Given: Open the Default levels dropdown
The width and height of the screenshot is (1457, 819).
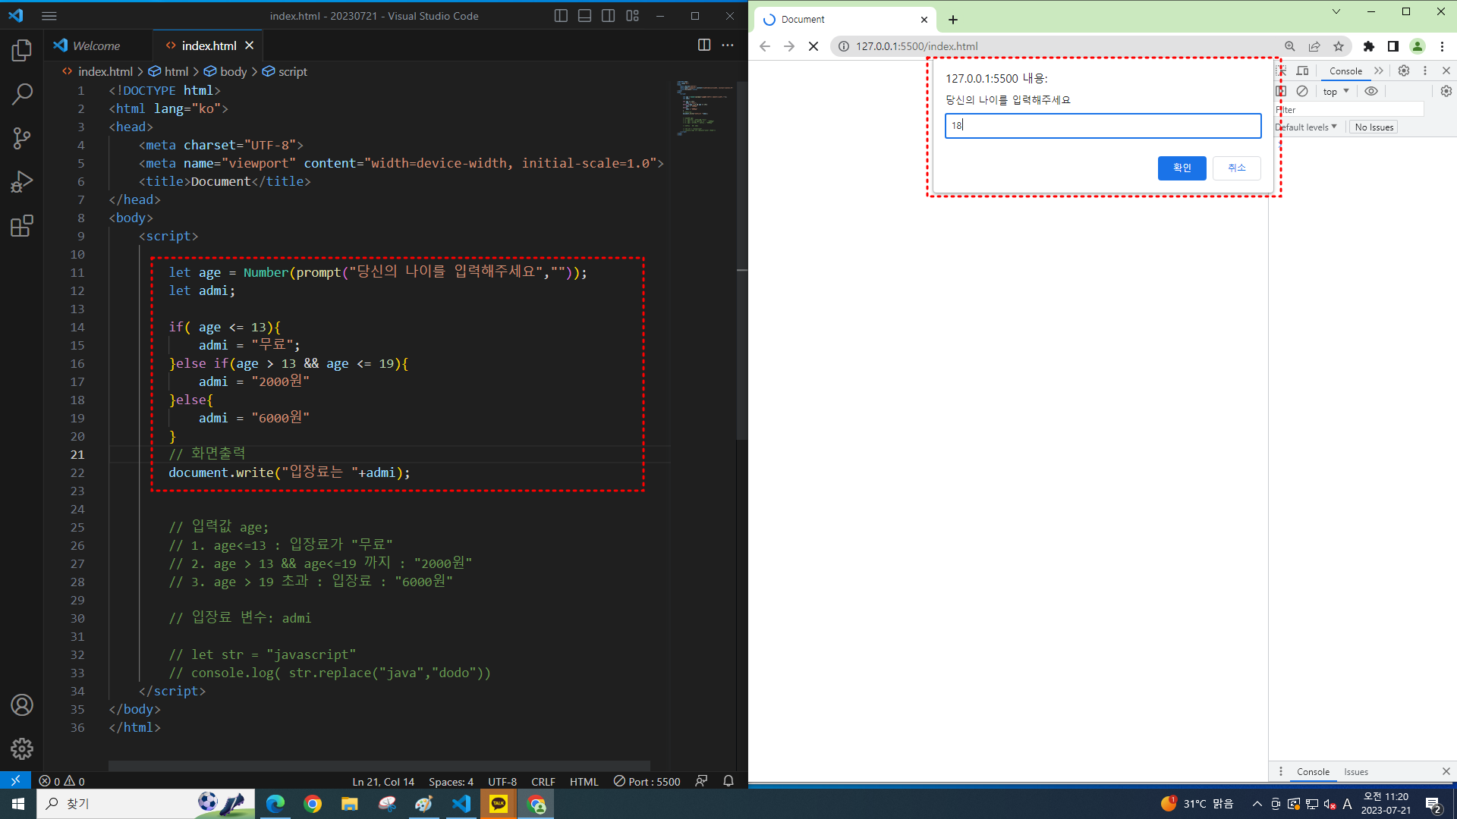Looking at the screenshot, I should (x=1307, y=127).
